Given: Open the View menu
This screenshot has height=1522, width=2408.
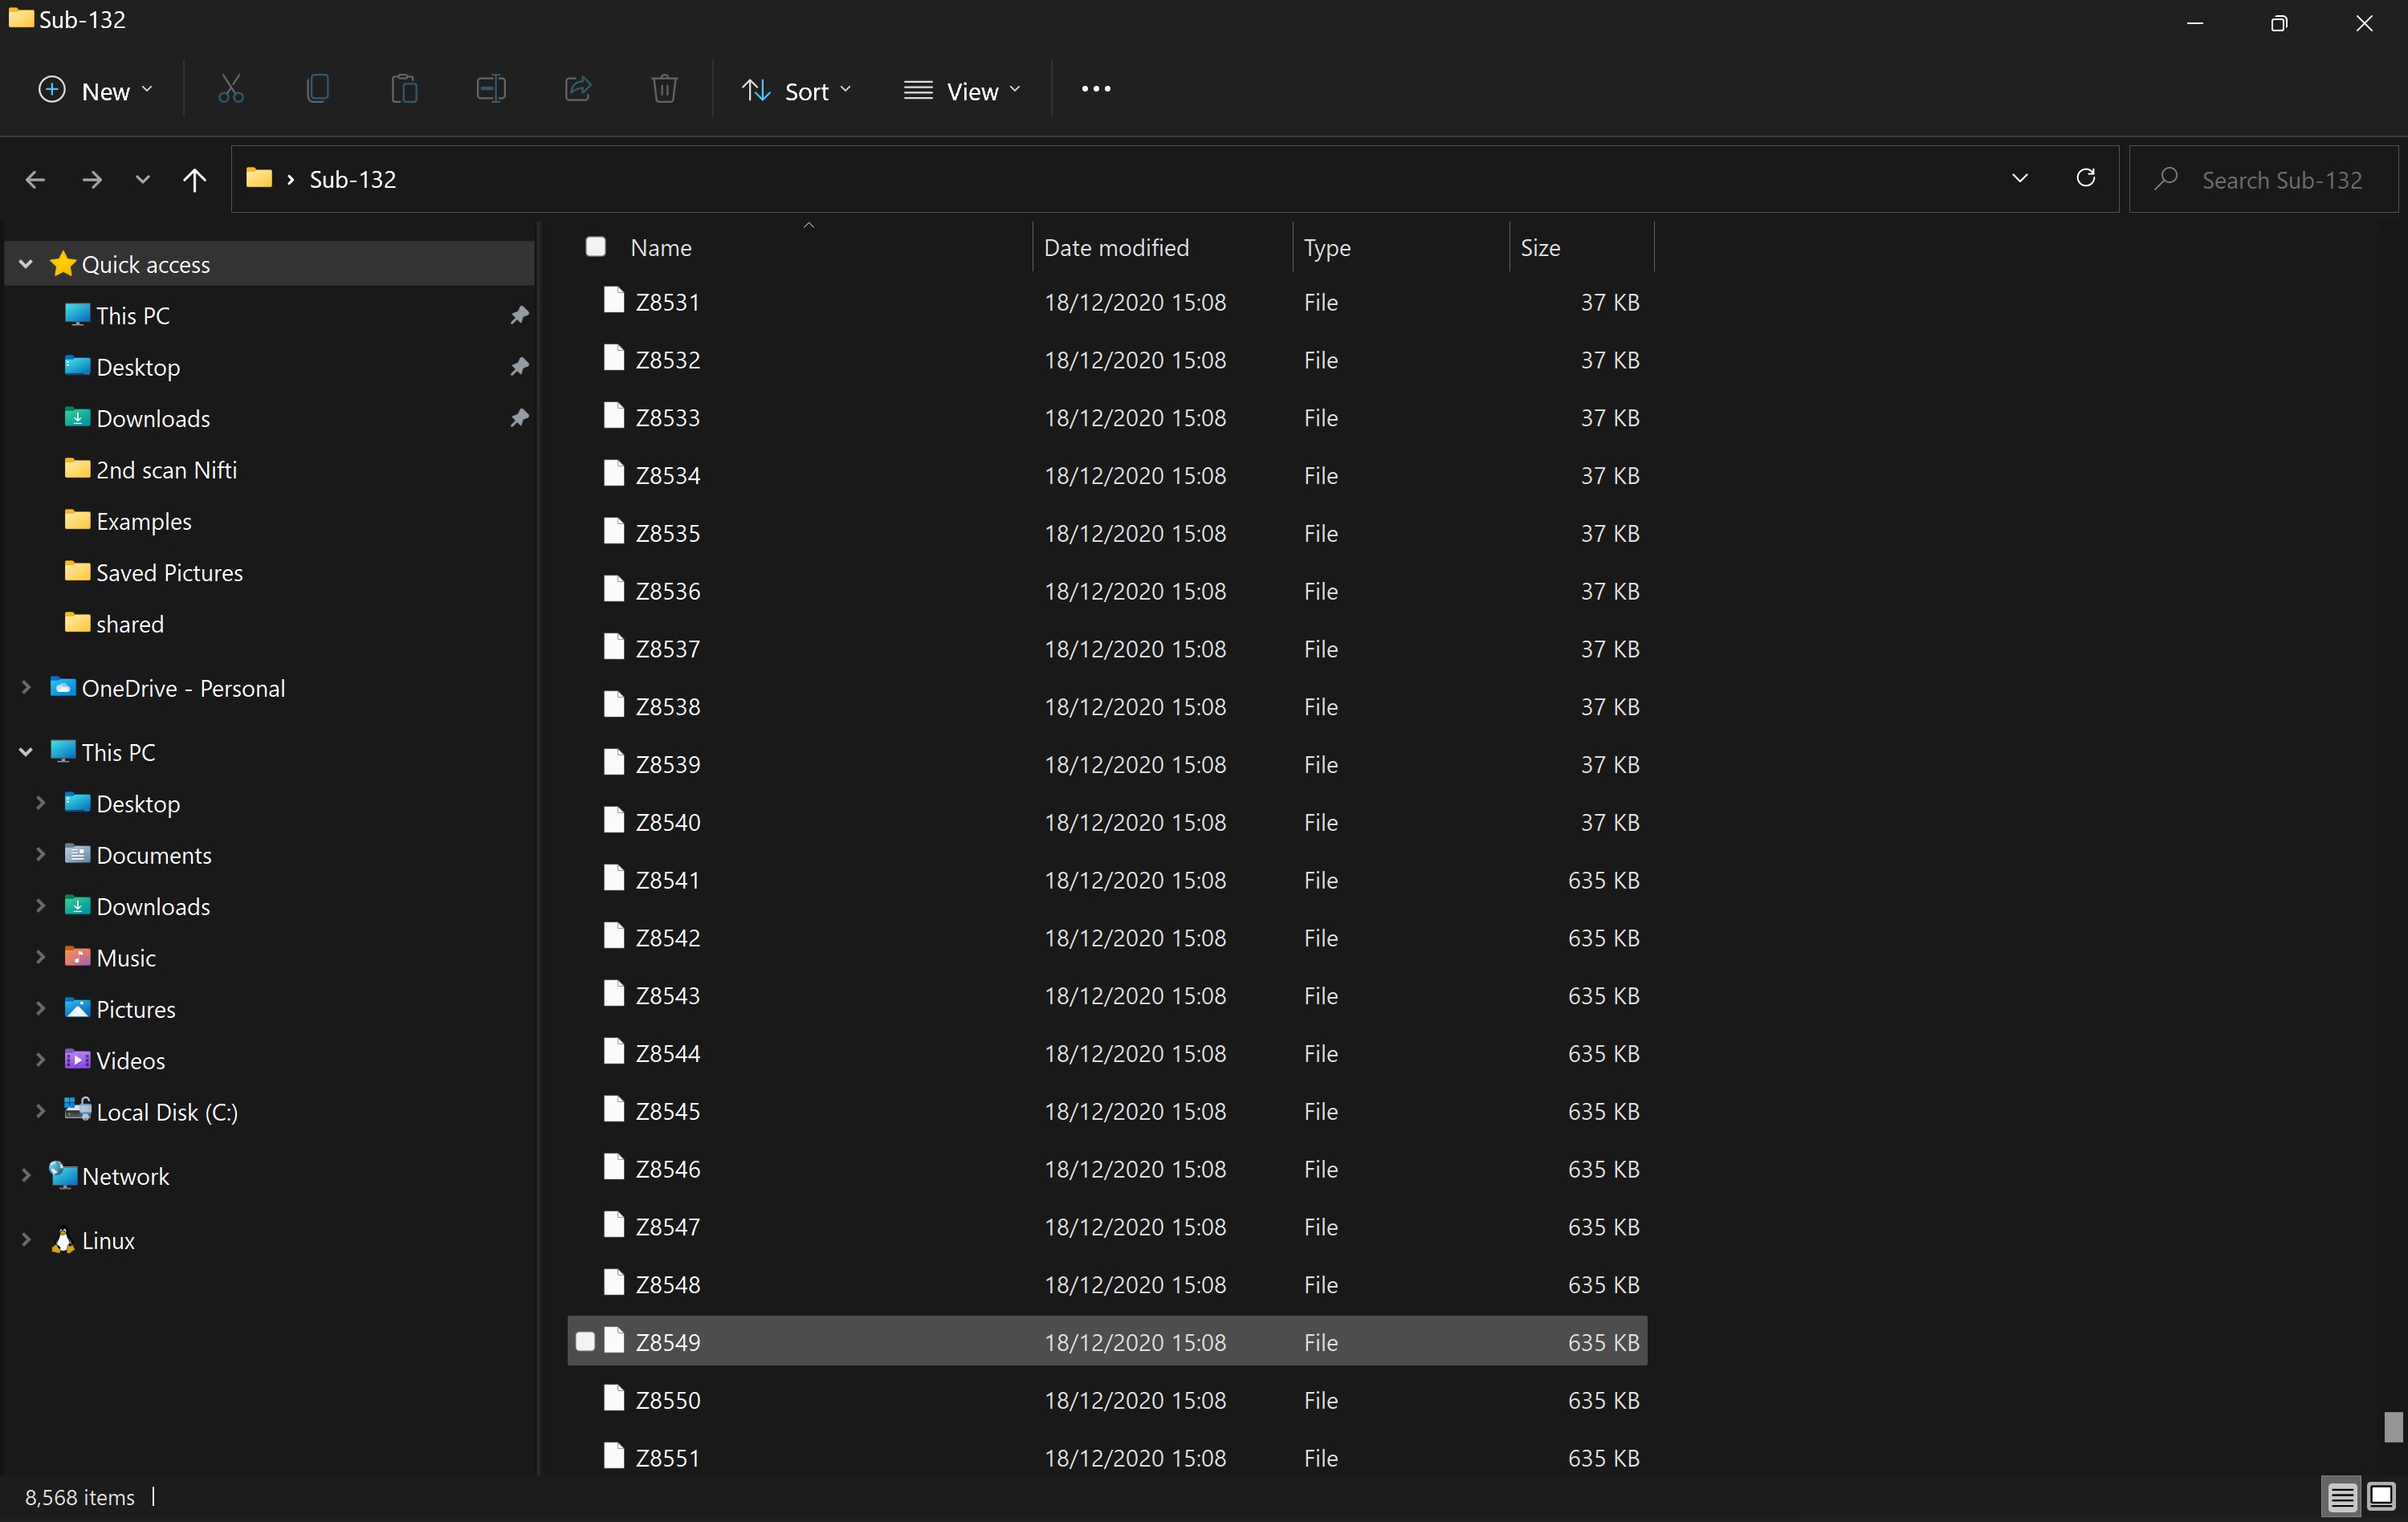Looking at the screenshot, I should tap(962, 91).
